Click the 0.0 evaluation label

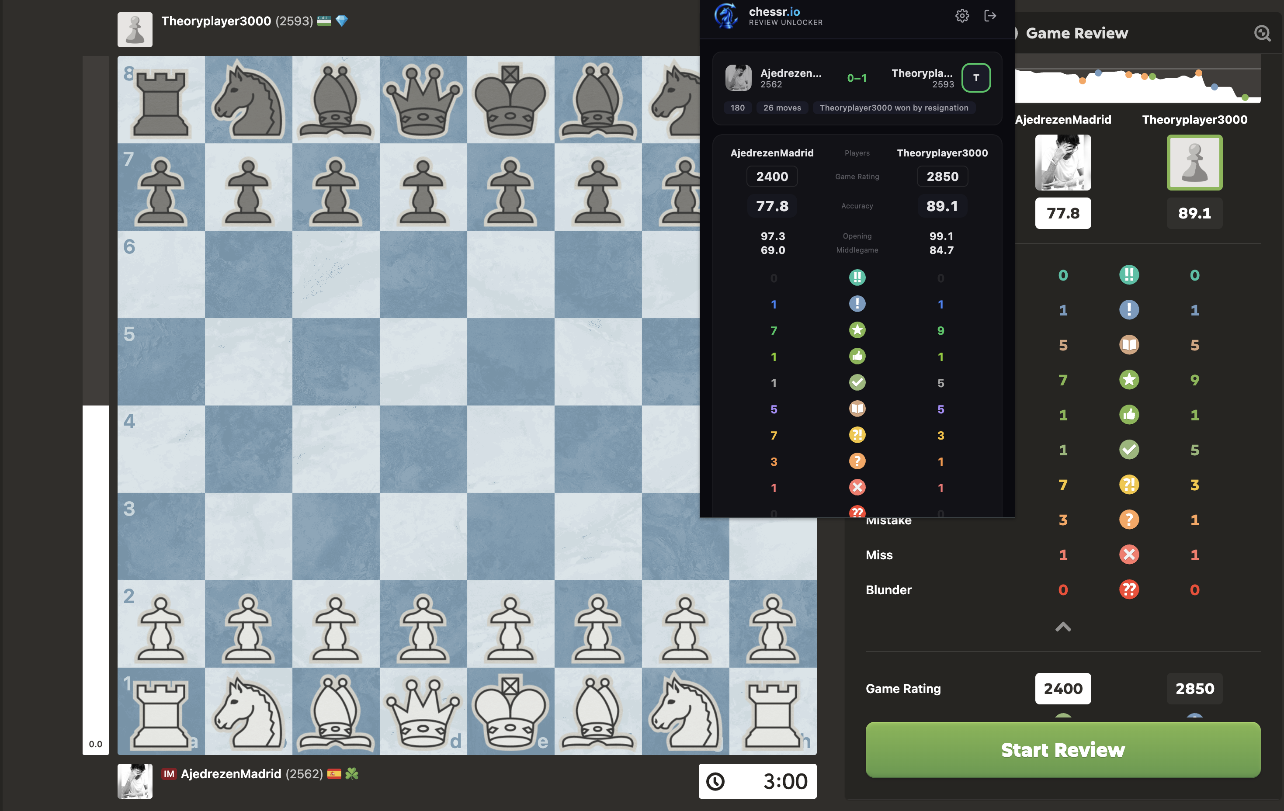[95, 744]
